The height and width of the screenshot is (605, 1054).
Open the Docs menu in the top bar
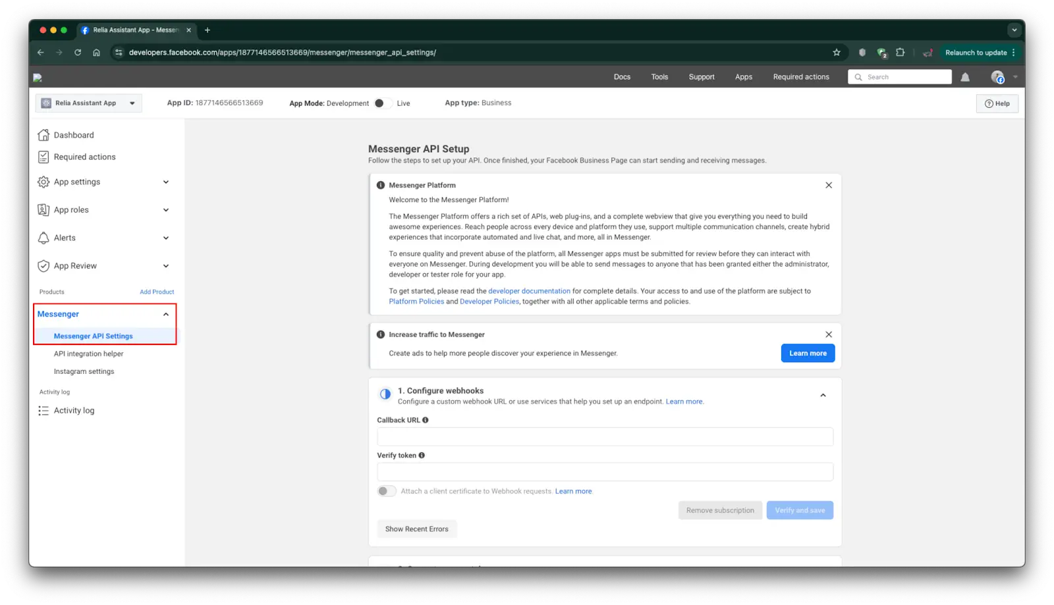pyautogui.click(x=621, y=76)
